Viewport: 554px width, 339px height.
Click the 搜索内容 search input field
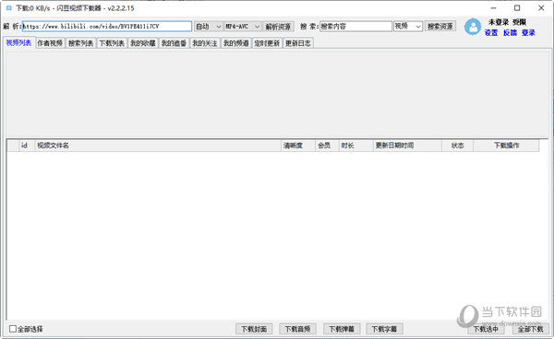(356, 27)
